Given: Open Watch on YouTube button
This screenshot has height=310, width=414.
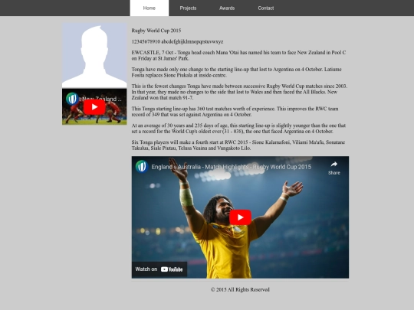Looking at the screenshot, I should pos(159,269).
